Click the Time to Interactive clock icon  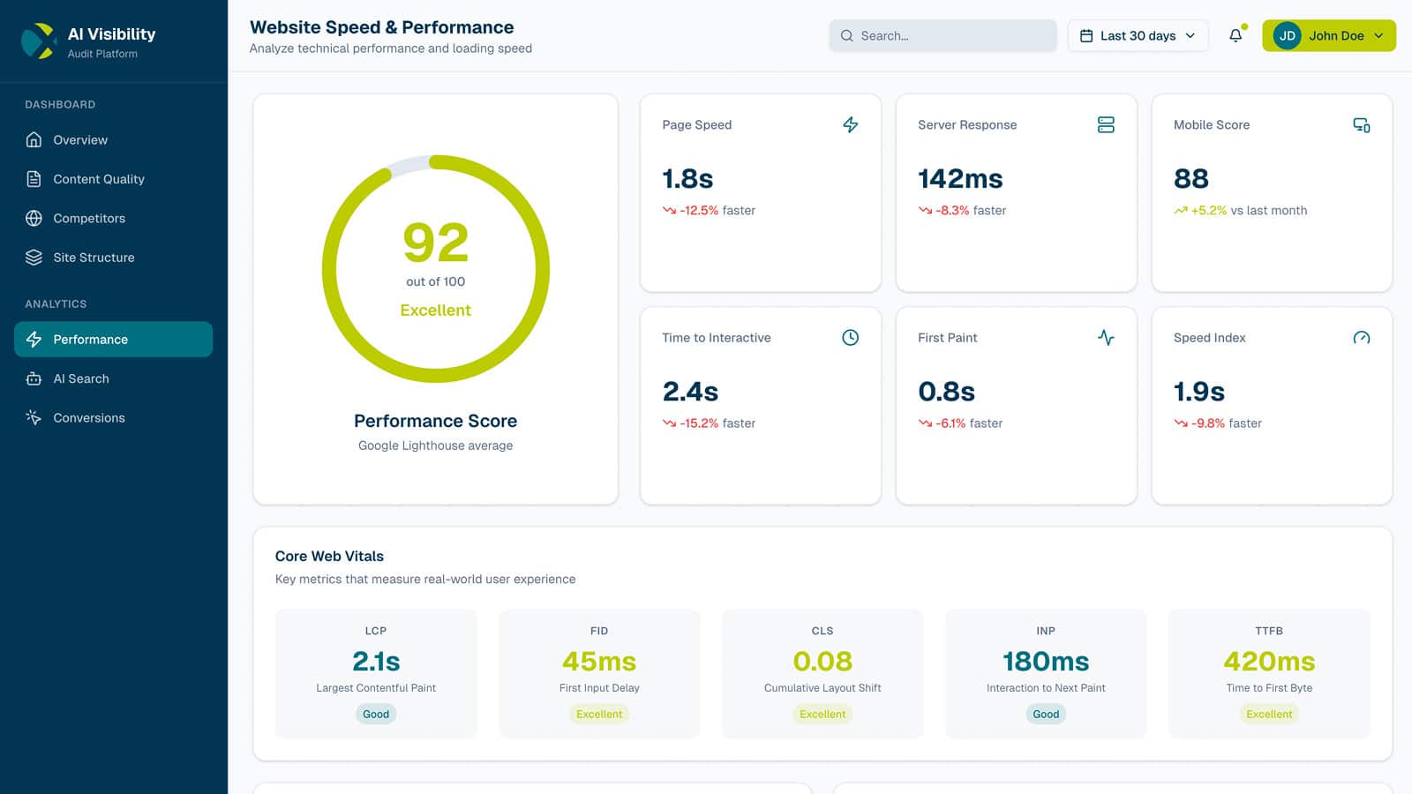850,337
